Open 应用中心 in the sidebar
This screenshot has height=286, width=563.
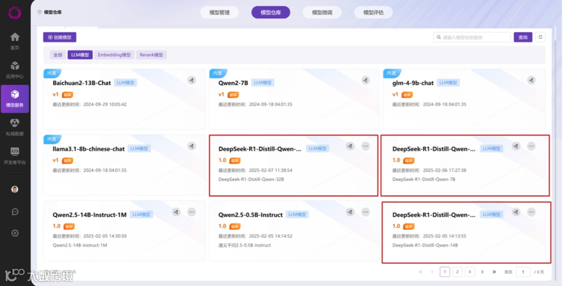click(15, 70)
